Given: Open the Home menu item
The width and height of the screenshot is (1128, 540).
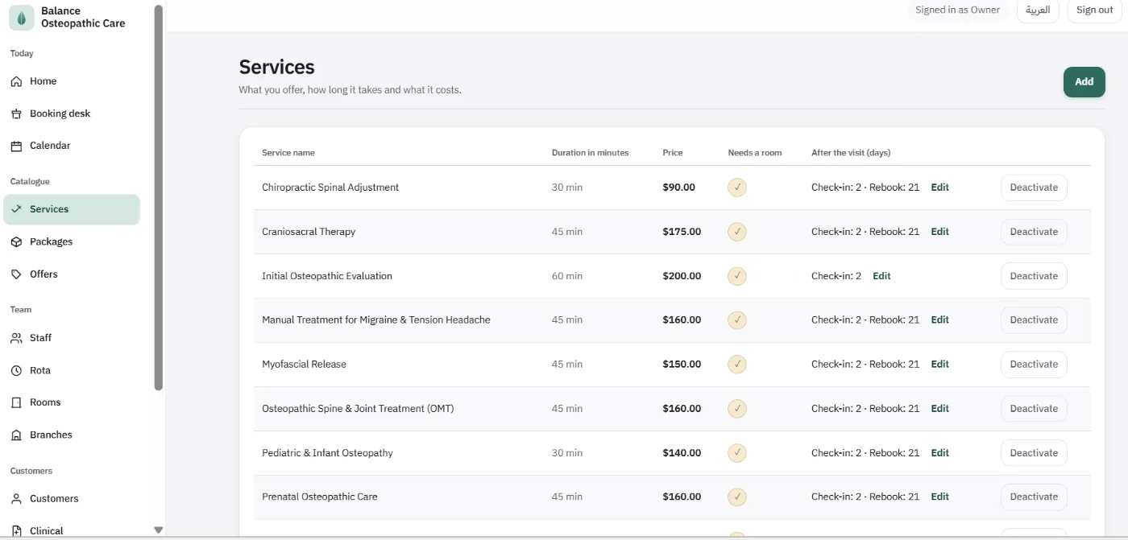Looking at the screenshot, I should [72, 81].
